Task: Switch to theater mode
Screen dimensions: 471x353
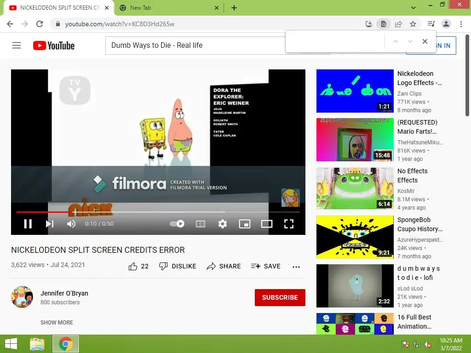Action: (266, 224)
